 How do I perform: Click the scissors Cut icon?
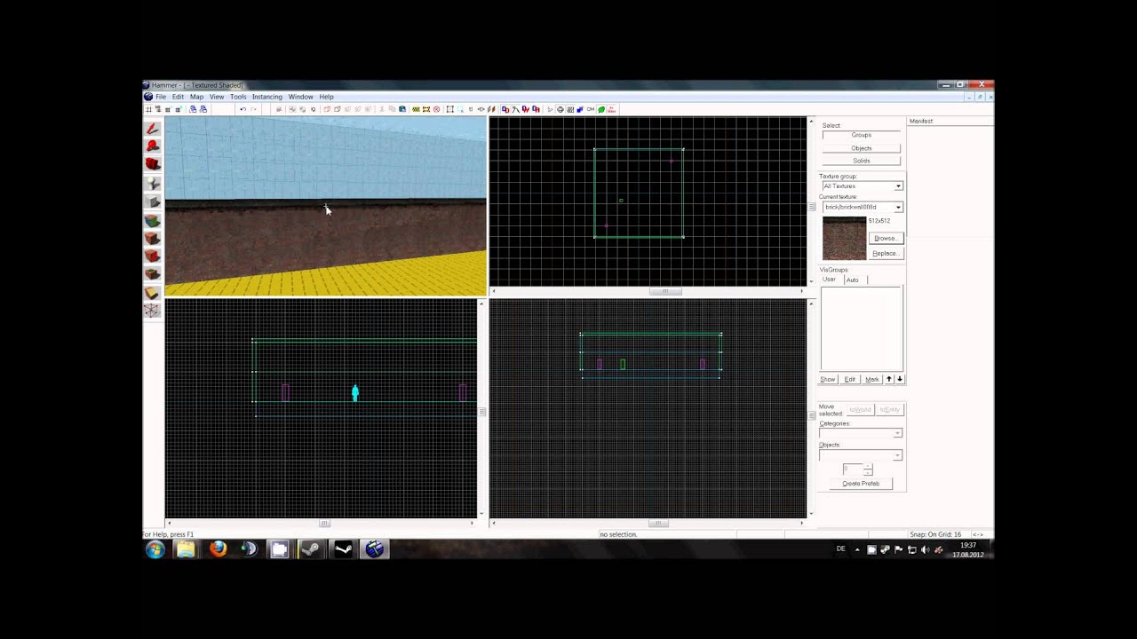(381, 109)
